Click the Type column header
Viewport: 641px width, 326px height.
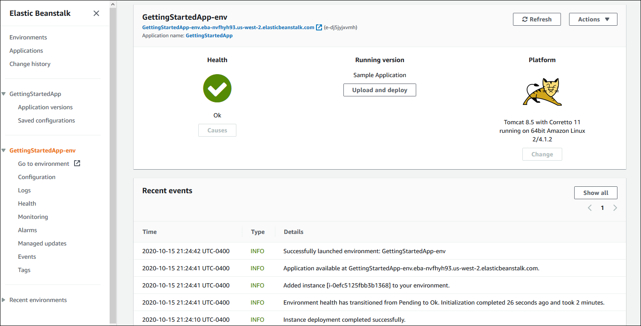tap(258, 232)
